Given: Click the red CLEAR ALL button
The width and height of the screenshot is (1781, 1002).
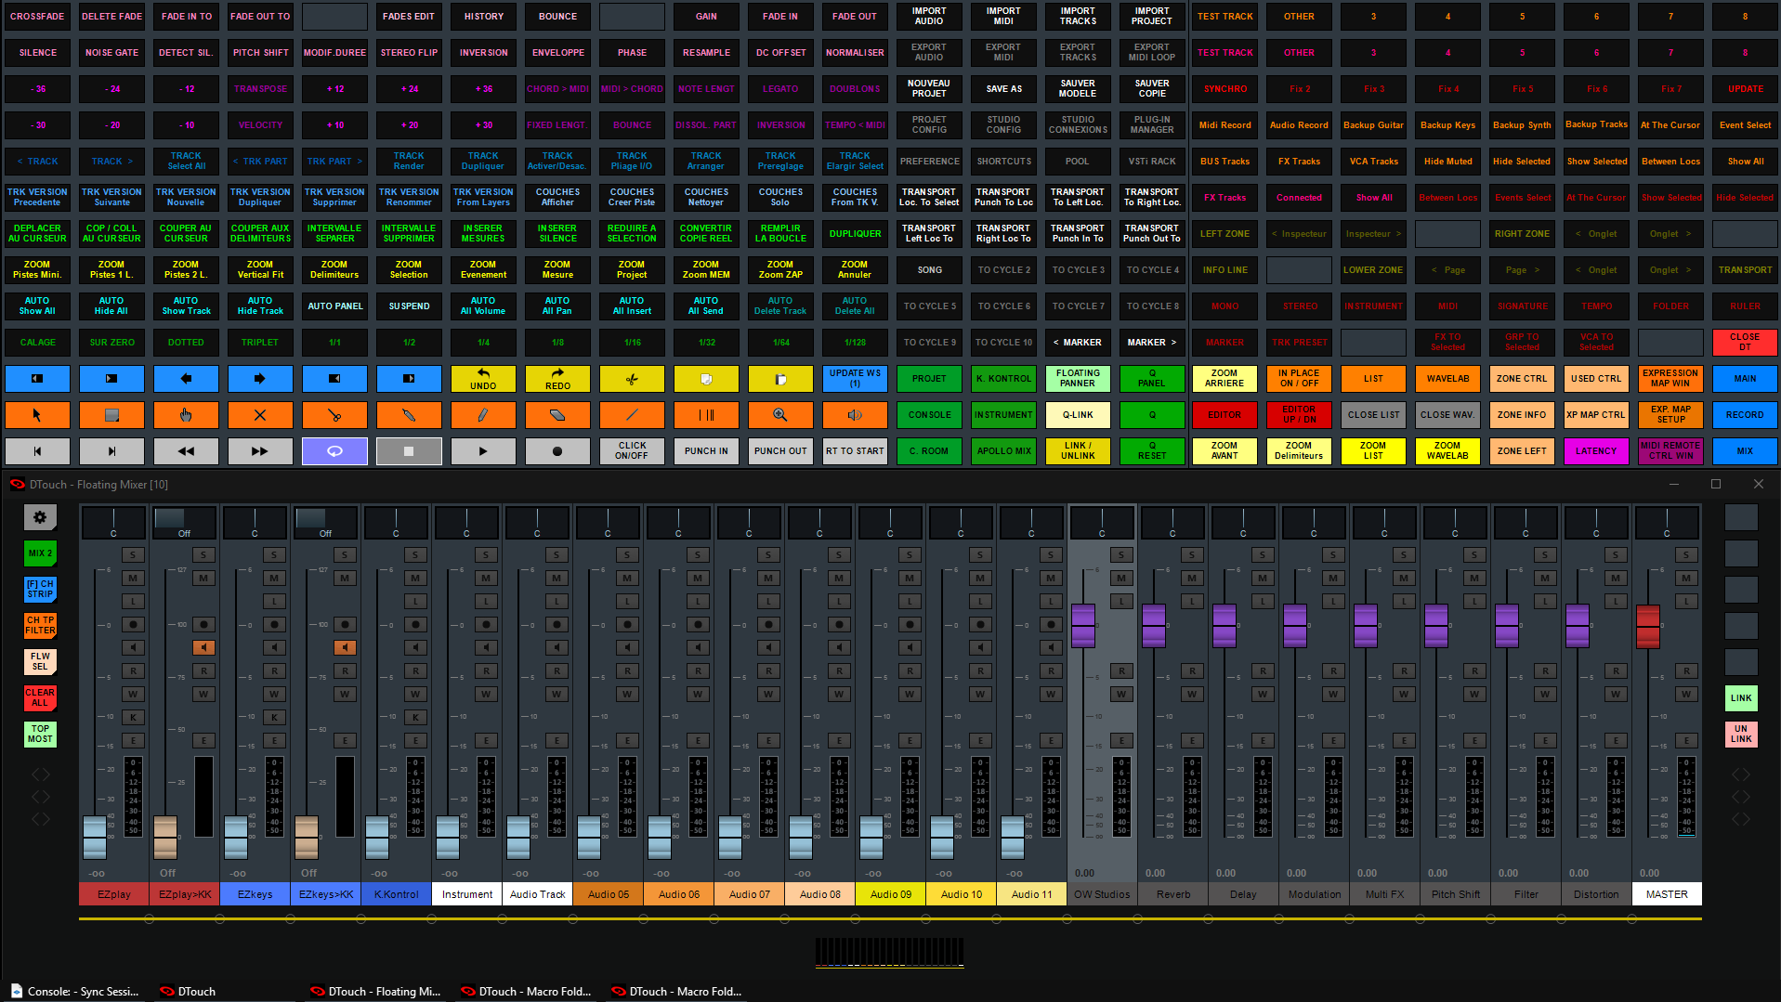Looking at the screenshot, I should click(x=40, y=697).
